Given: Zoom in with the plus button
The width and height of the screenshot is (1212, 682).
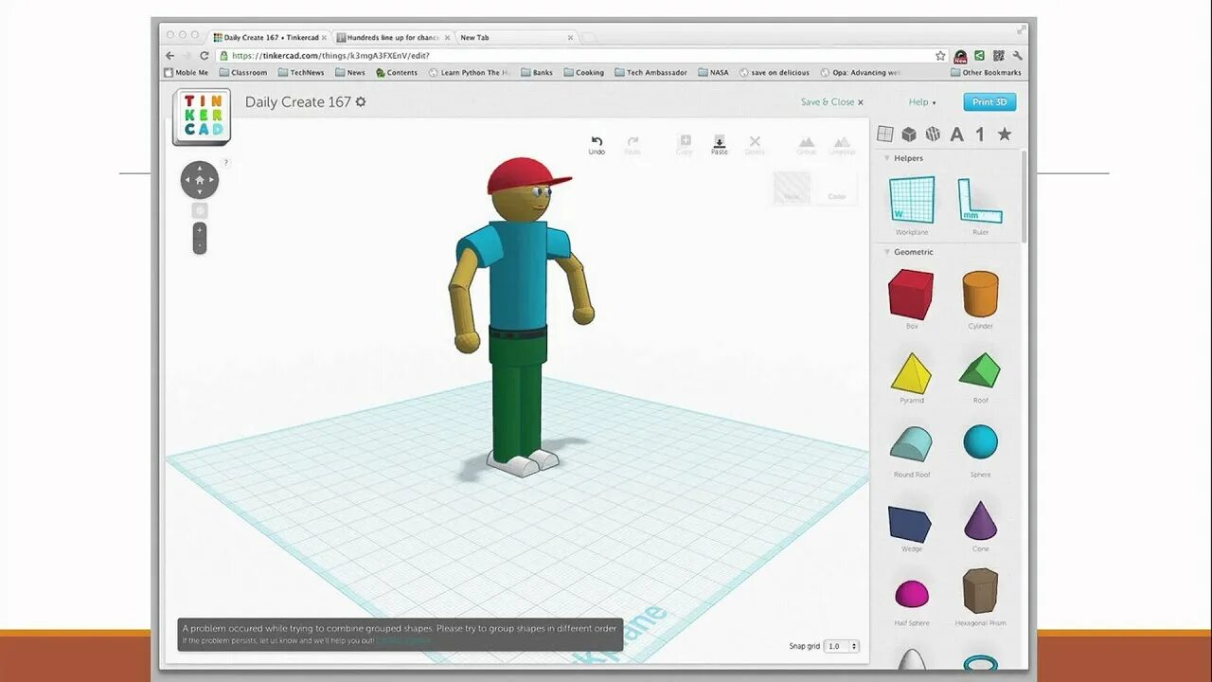Looking at the screenshot, I should point(200,230).
